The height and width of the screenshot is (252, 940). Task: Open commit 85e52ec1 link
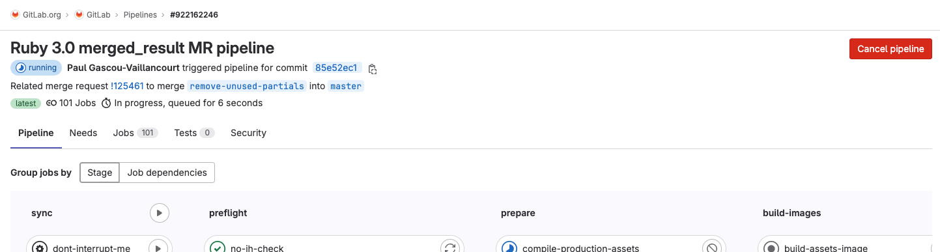[336, 68]
